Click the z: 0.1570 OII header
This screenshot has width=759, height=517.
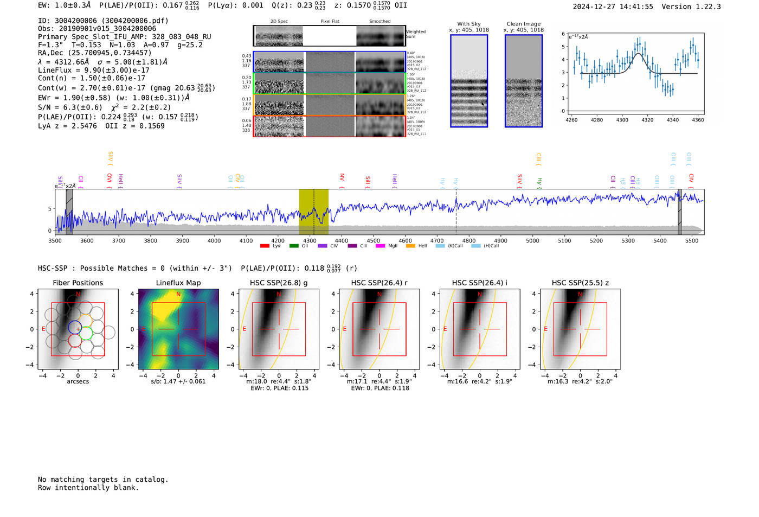(x=371, y=5)
